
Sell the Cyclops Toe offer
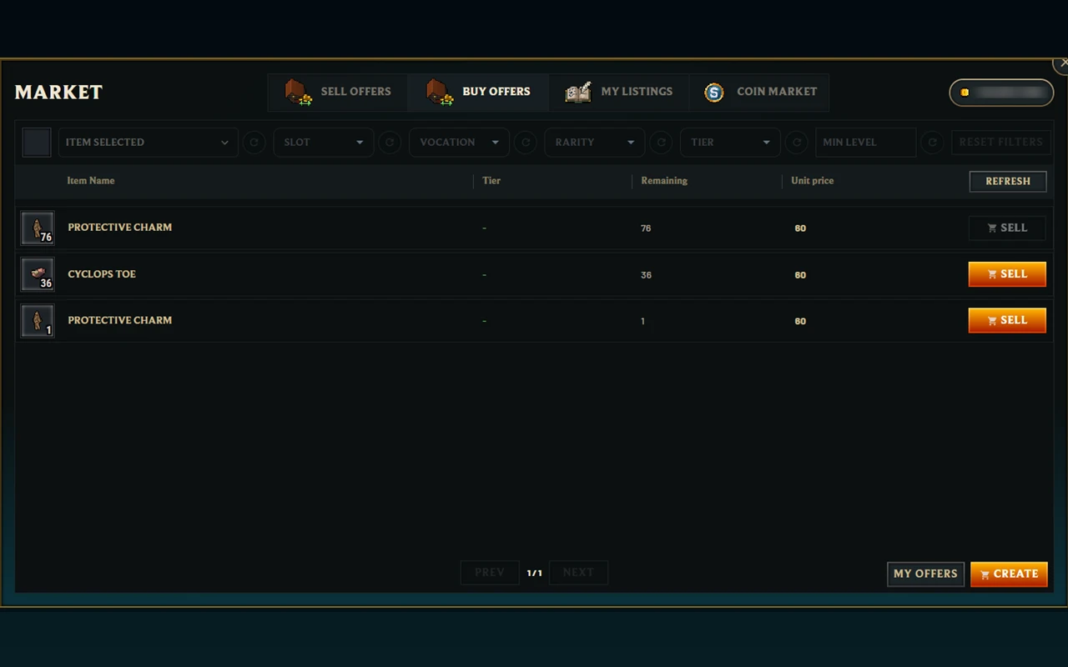click(1007, 274)
